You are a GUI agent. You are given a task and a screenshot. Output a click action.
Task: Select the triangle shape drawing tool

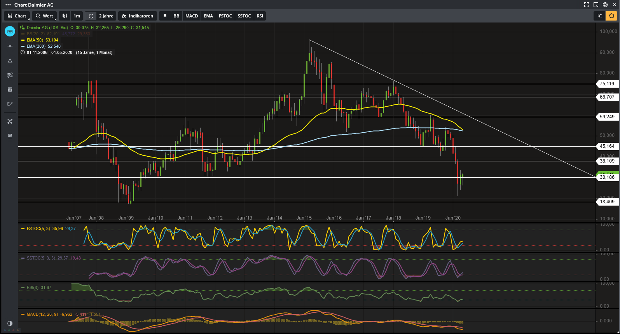point(10,61)
